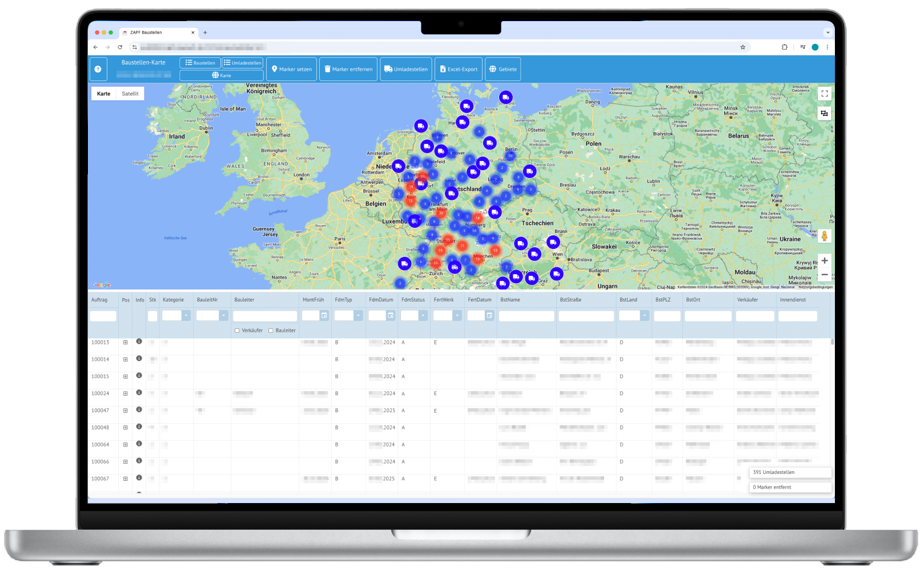
Task: Zoom in on the map
Action: (824, 261)
